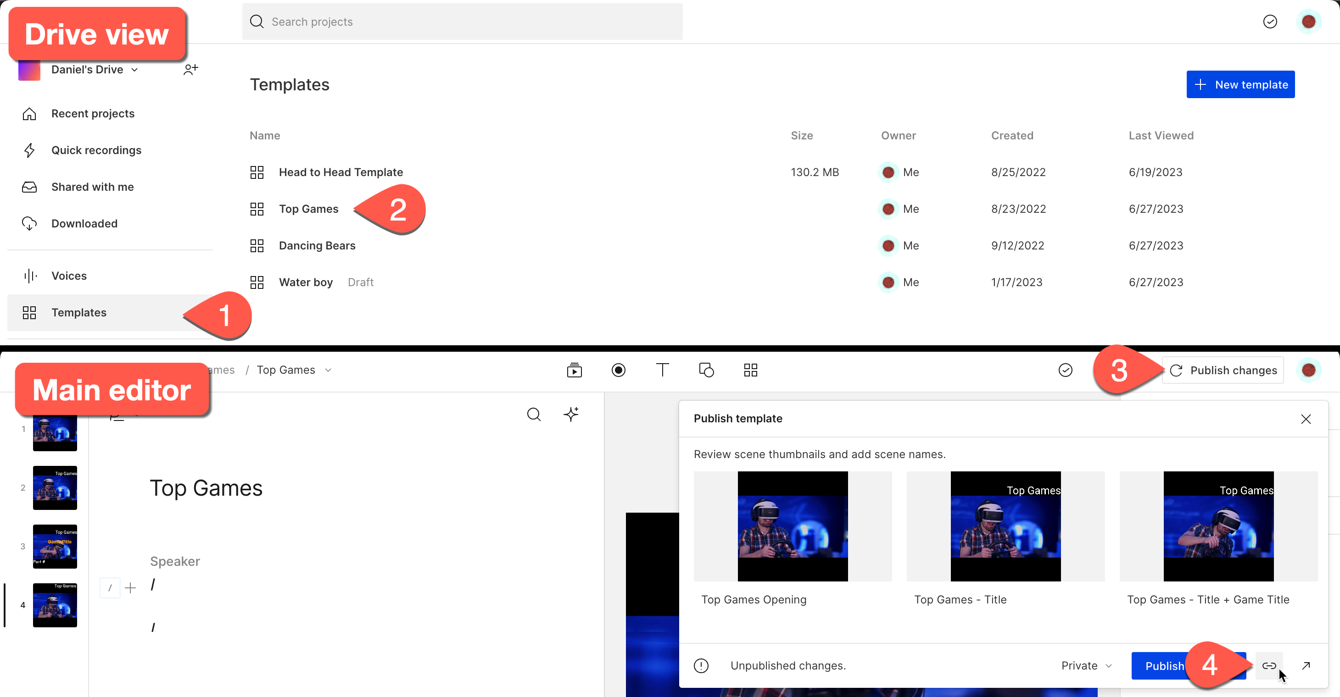1340x697 pixels.
Task: Open Recent projects section
Action: pos(93,113)
